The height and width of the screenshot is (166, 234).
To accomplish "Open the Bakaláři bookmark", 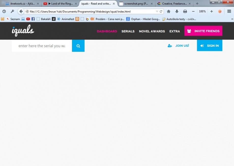I will click(x=43, y=19).
